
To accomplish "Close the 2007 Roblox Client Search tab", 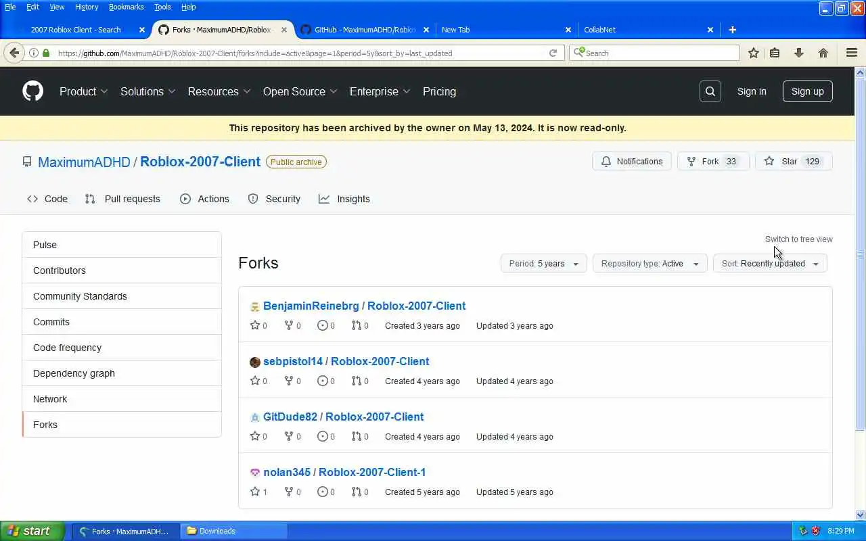I will coord(142,30).
